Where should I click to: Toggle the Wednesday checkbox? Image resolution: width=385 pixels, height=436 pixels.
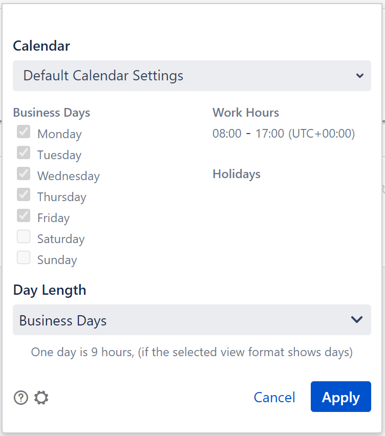click(x=24, y=174)
